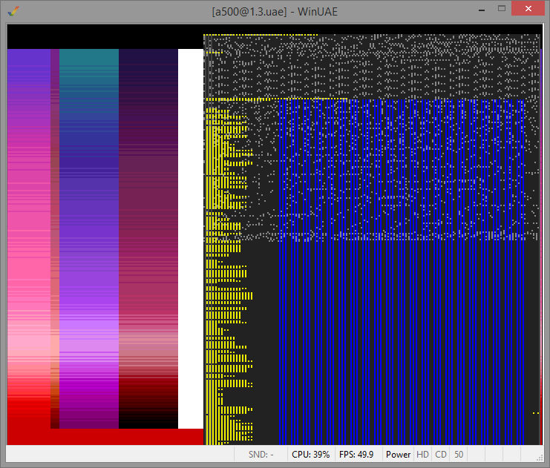Viewport: 550px width, 468px height.
Task: Click the Power LED indicator in status bar
Action: tap(398, 455)
